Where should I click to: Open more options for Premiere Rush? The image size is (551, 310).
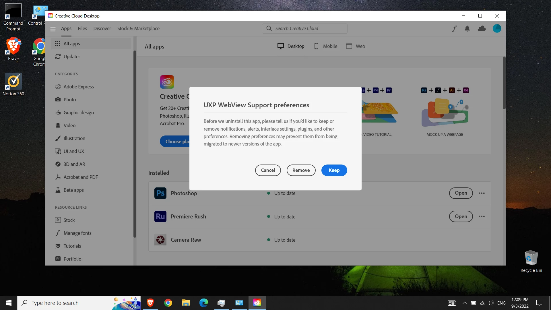point(482,216)
